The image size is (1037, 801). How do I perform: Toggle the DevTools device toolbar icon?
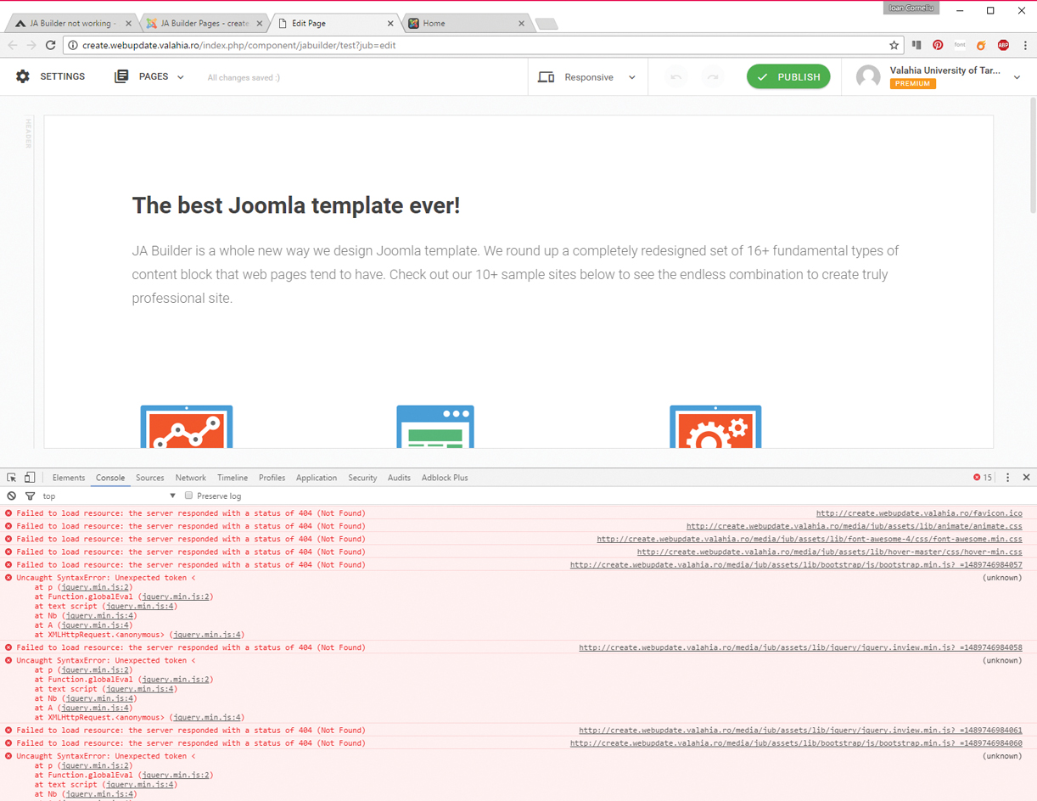(30, 478)
